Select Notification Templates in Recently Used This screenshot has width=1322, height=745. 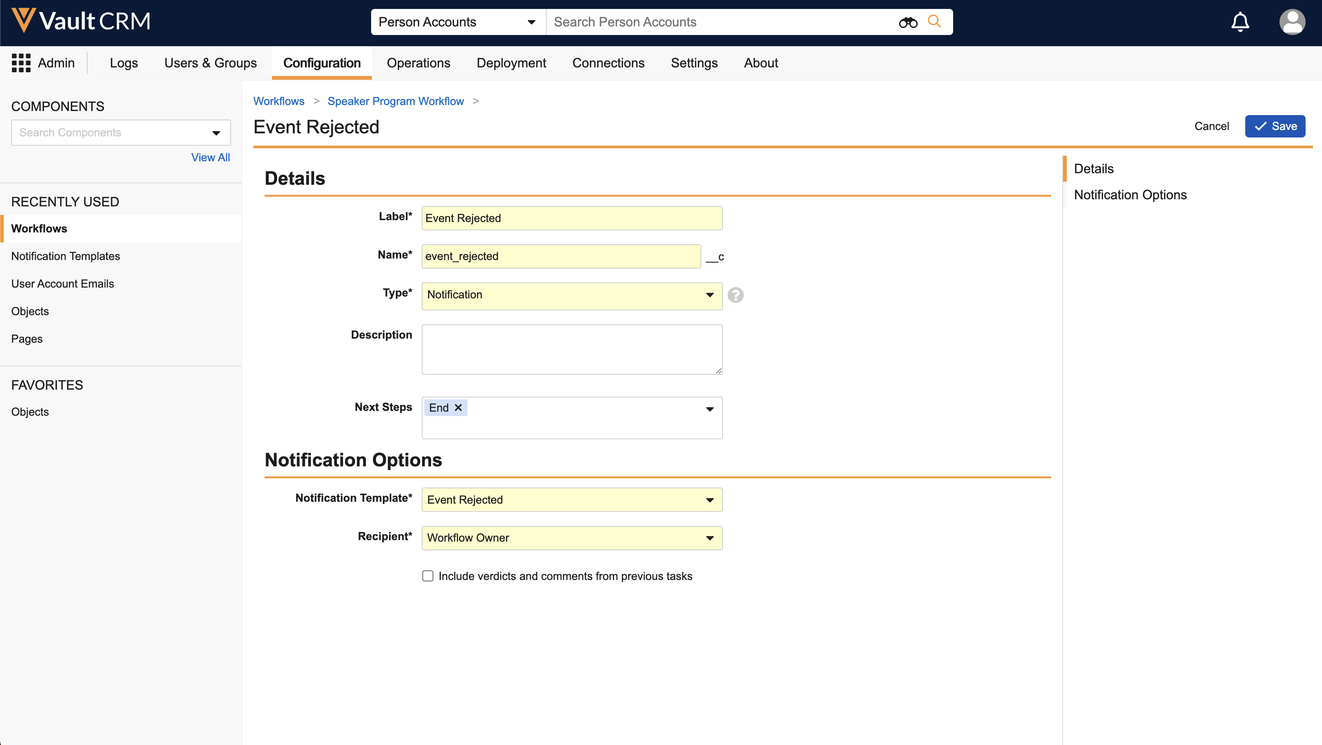tap(66, 256)
